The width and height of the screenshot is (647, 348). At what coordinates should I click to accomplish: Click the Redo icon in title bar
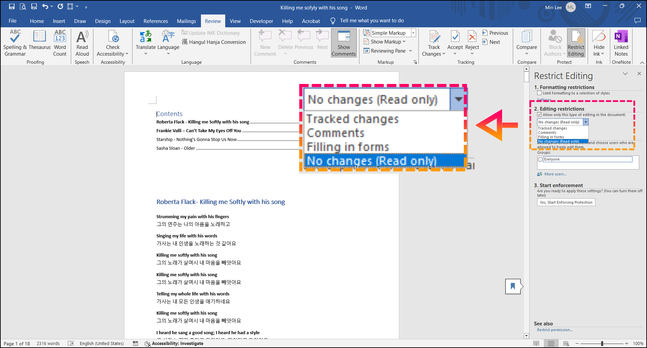[x=60, y=6]
